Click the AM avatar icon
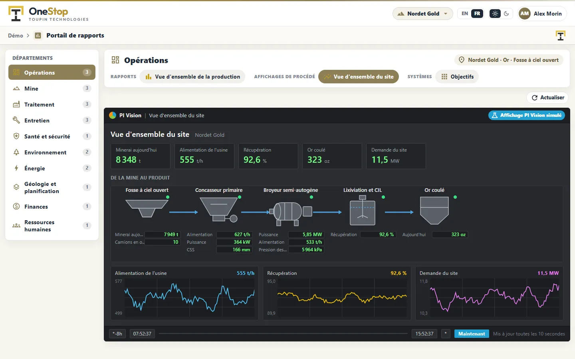Viewport: 575px width, 359px height. tap(525, 14)
